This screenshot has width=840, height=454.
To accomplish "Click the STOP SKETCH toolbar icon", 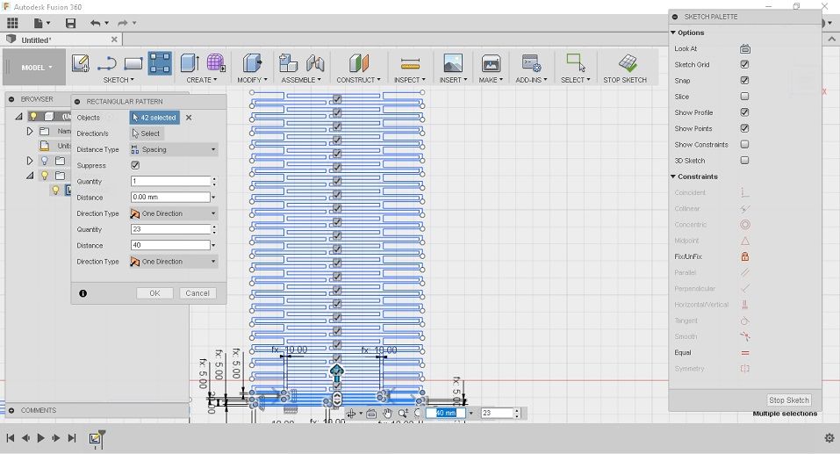I will tap(628, 63).
